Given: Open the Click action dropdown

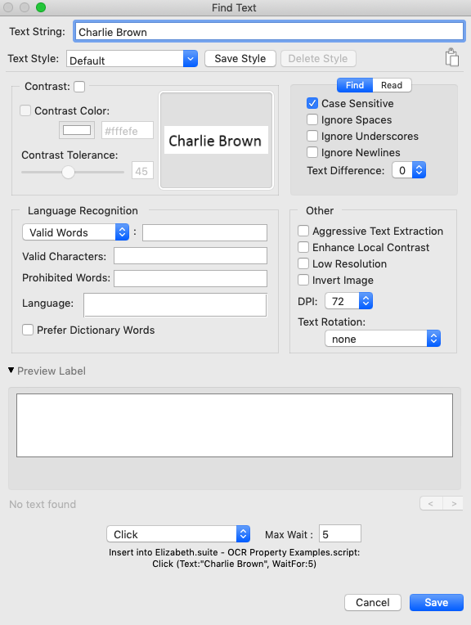Looking at the screenshot, I should pos(178,534).
